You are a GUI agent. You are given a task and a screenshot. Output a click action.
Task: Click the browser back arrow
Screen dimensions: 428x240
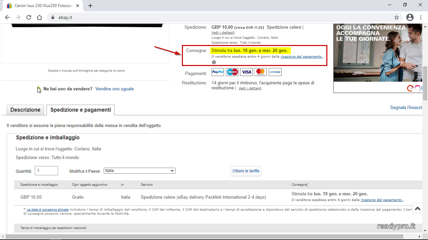tap(7, 17)
